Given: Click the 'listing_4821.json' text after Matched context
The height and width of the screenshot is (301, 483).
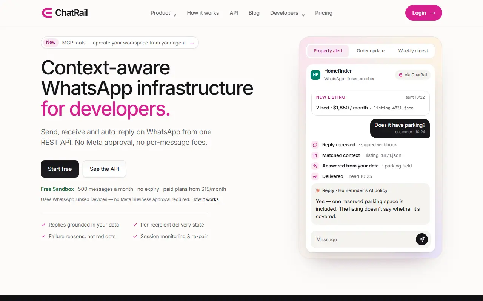Looking at the screenshot, I should (x=383, y=155).
